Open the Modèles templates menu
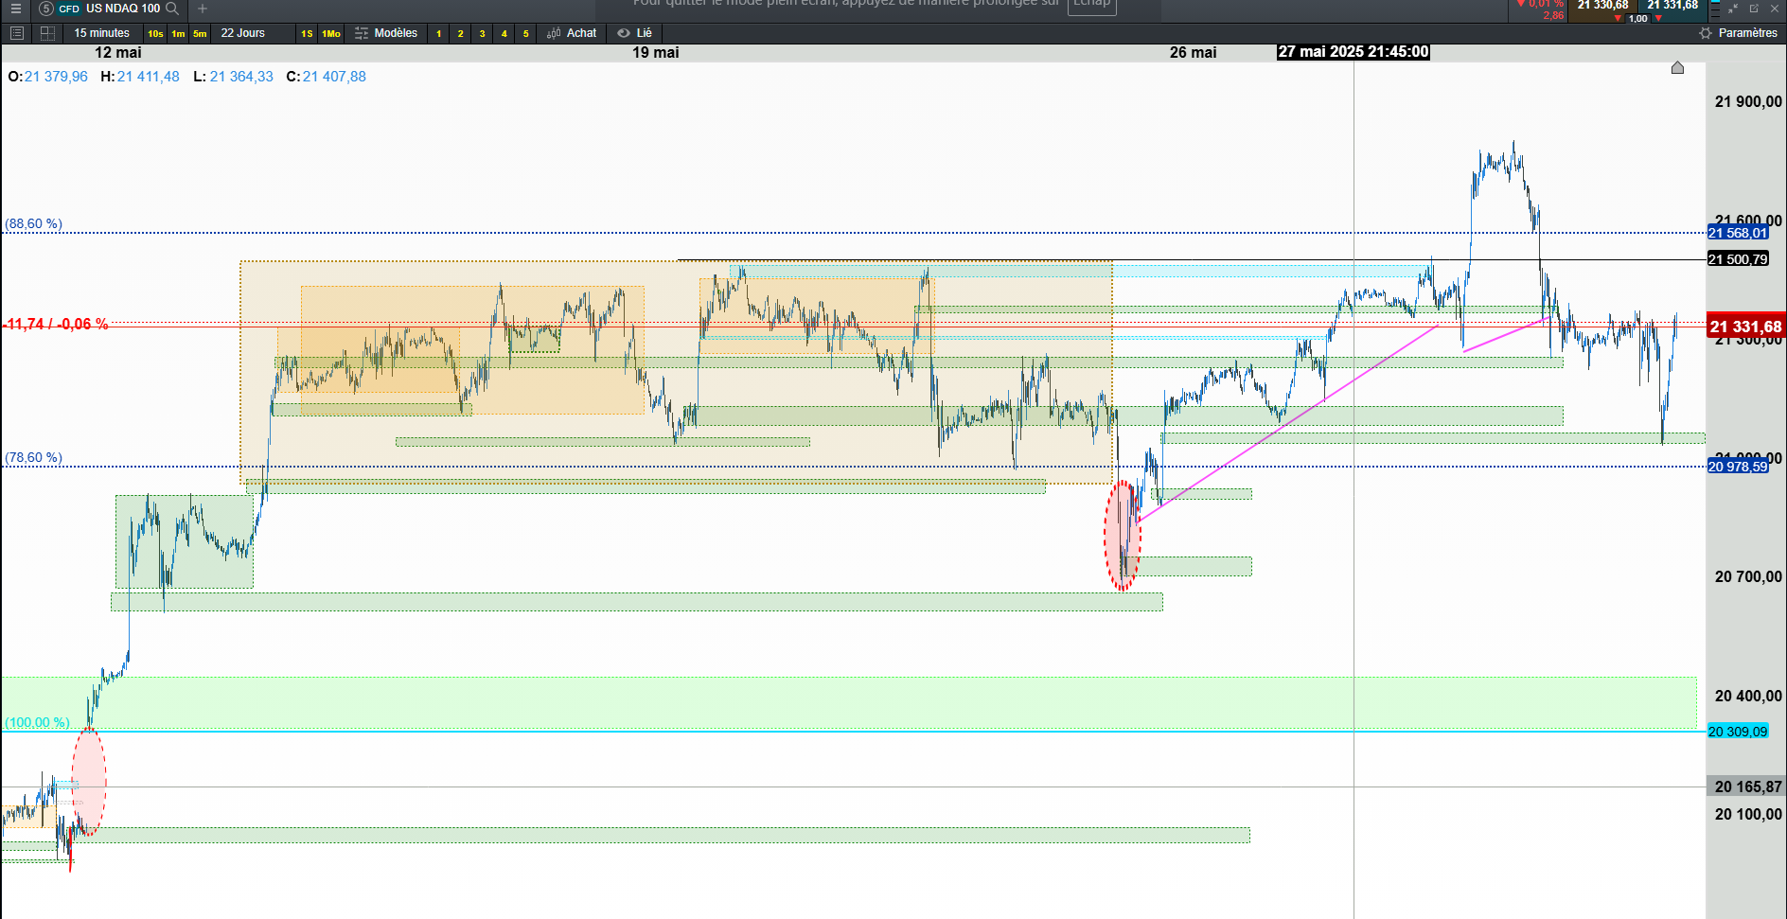 (386, 33)
